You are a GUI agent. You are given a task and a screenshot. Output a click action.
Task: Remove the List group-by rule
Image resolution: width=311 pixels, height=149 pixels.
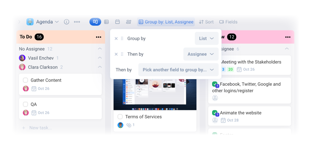click(x=116, y=38)
